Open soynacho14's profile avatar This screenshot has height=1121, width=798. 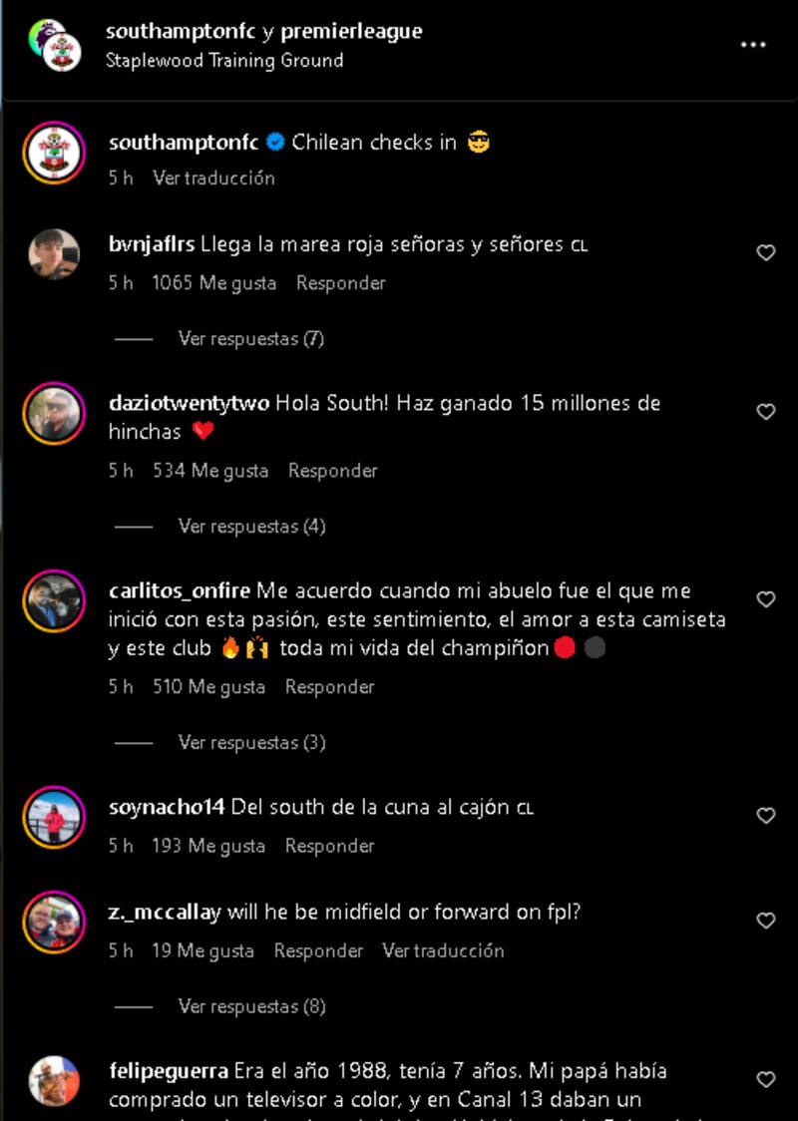(54, 817)
